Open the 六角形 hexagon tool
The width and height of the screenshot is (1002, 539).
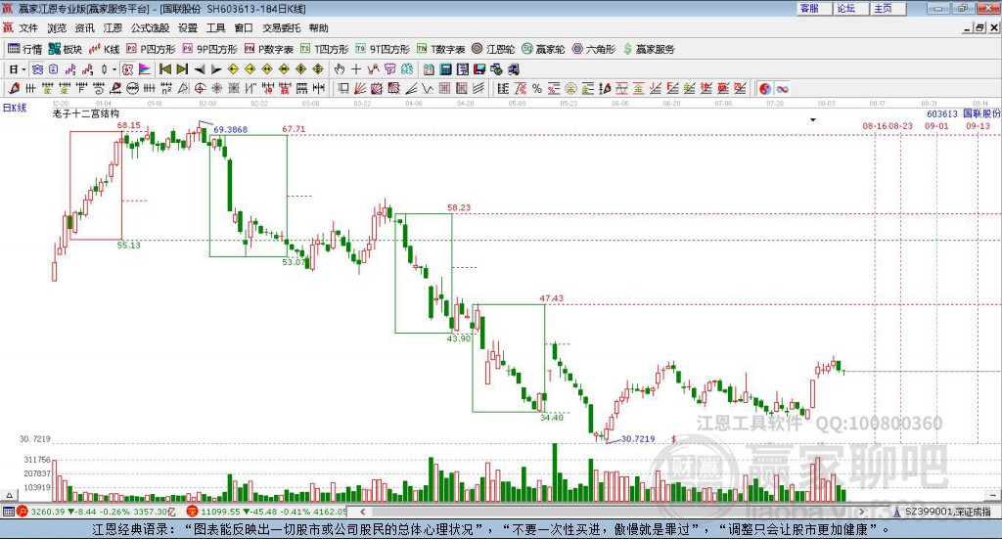[594, 49]
